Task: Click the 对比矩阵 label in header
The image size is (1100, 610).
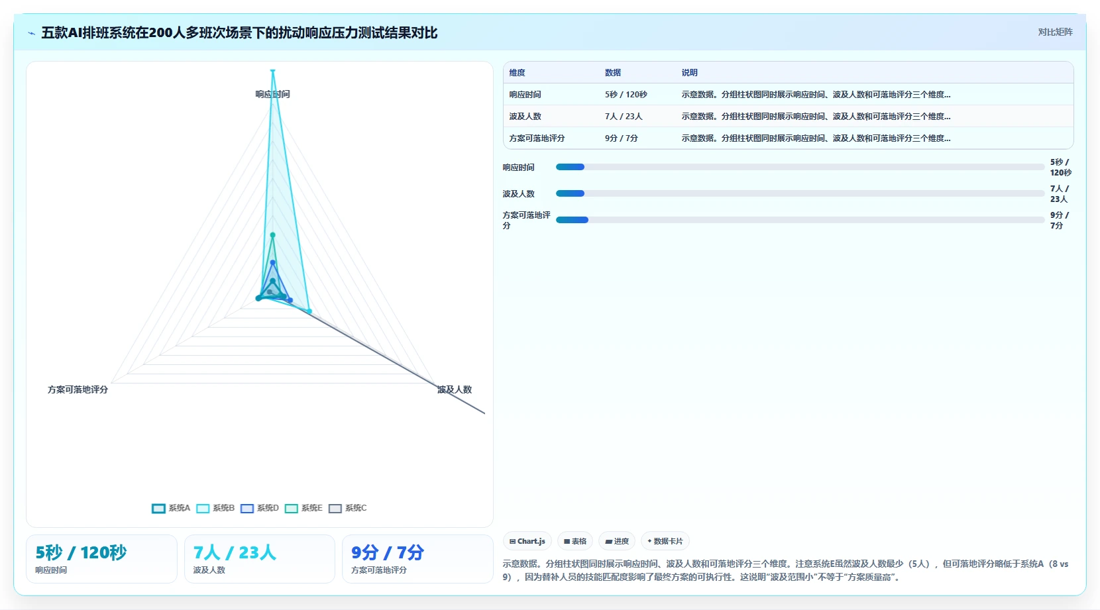Action: (x=1055, y=32)
